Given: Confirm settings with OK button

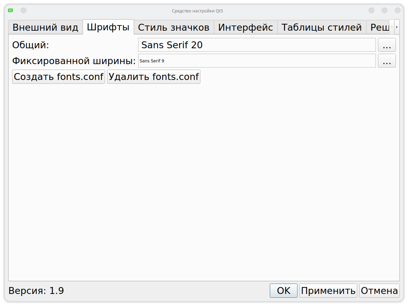Looking at the screenshot, I should (x=284, y=291).
